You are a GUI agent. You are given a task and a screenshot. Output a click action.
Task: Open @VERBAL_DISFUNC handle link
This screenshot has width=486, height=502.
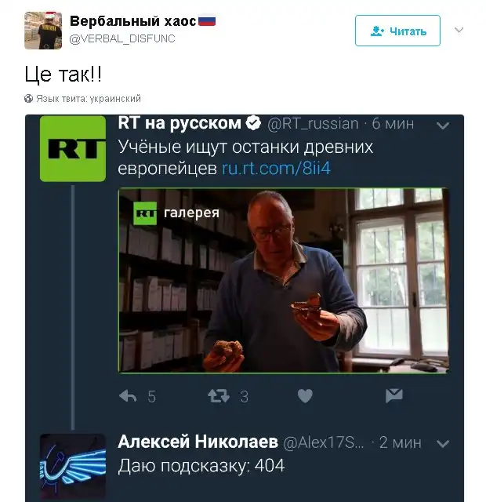click(x=122, y=38)
